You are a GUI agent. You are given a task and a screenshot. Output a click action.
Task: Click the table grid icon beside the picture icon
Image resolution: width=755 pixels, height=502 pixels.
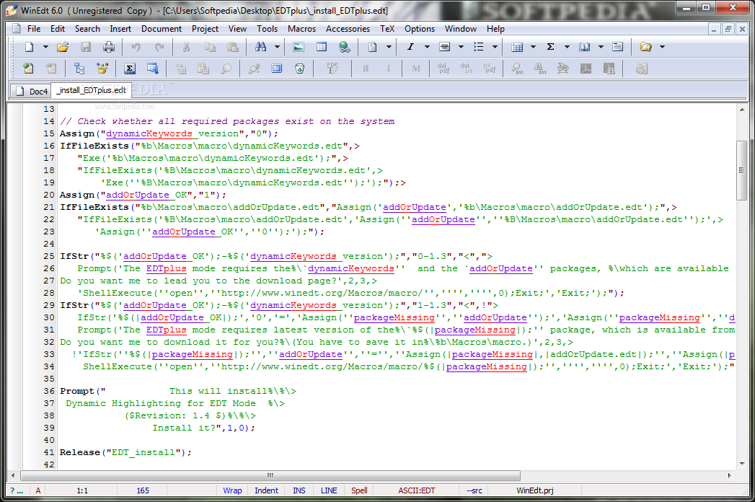(x=322, y=47)
